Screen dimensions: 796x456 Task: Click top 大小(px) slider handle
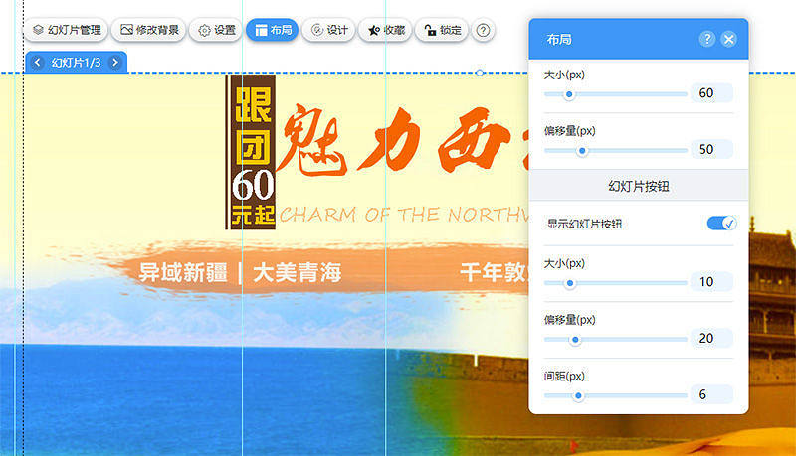pos(569,94)
